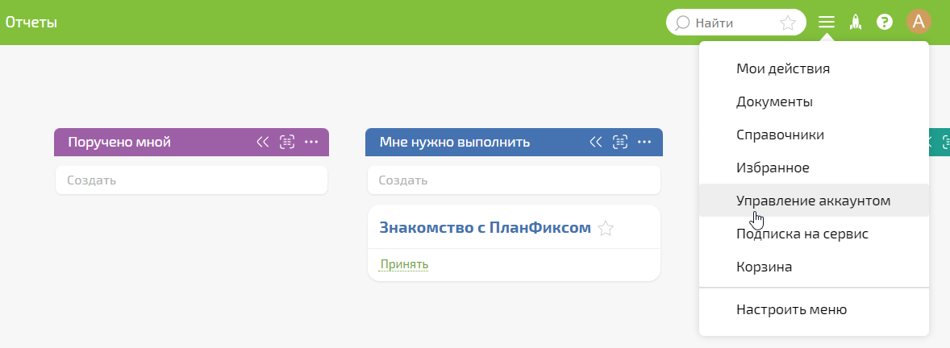Click the star icon in search field

click(x=788, y=23)
